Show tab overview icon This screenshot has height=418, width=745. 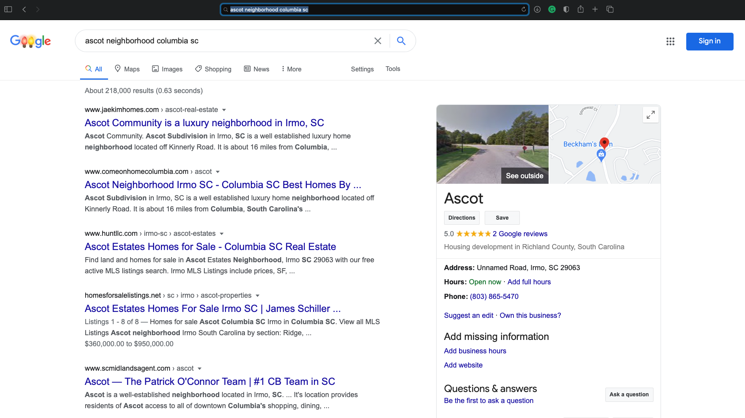pos(610,9)
